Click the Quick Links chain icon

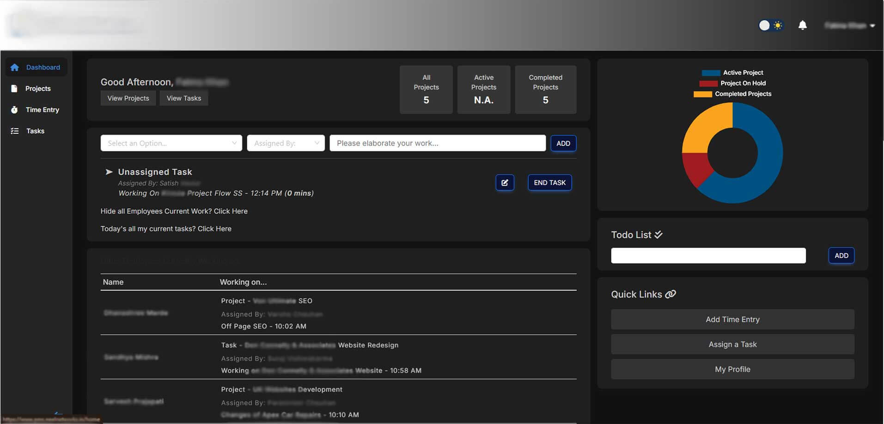pyautogui.click(x=671, y=294)
